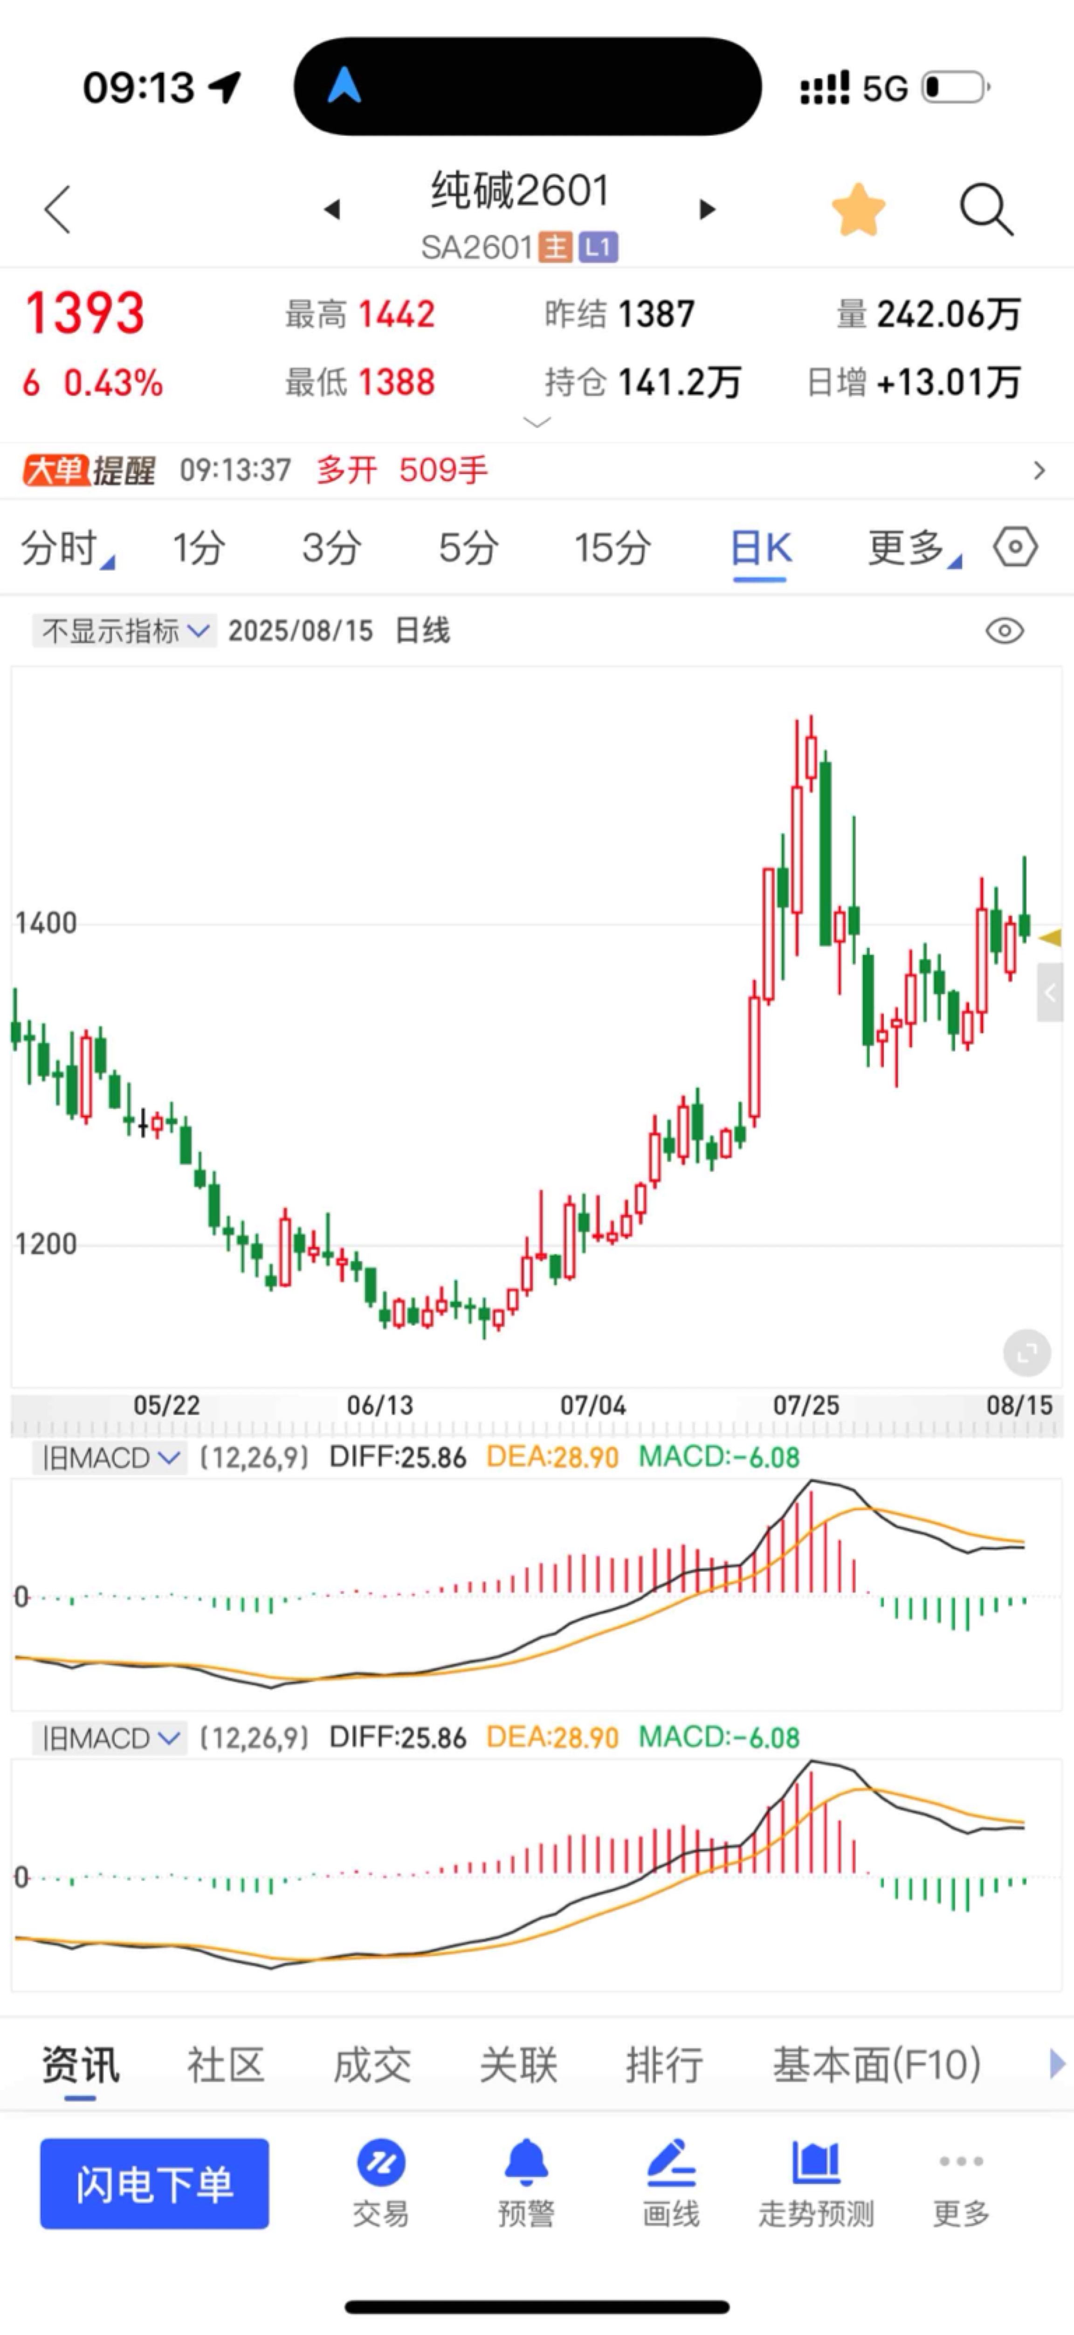Go to next contract with right triangle
Screen dimensions: 1074x2335
click(x=708, y=209)
